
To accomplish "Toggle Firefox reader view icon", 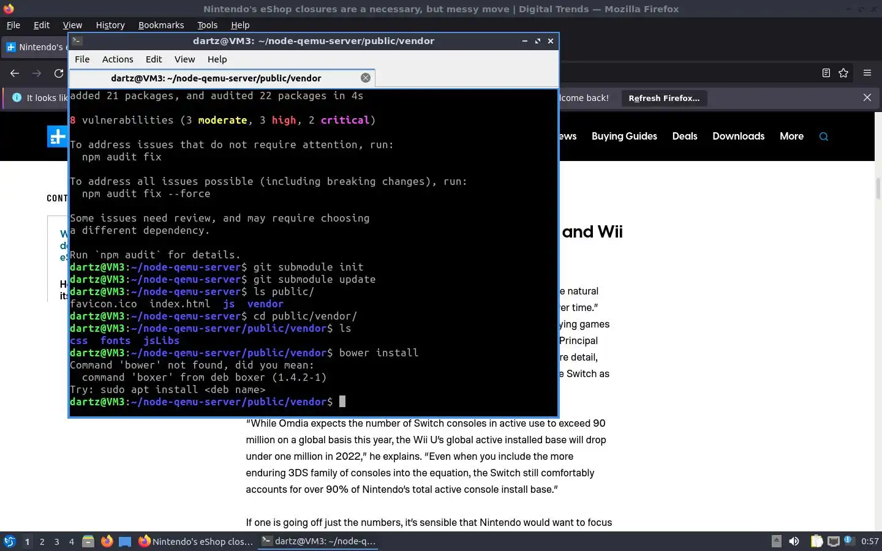I will point(826,73).
